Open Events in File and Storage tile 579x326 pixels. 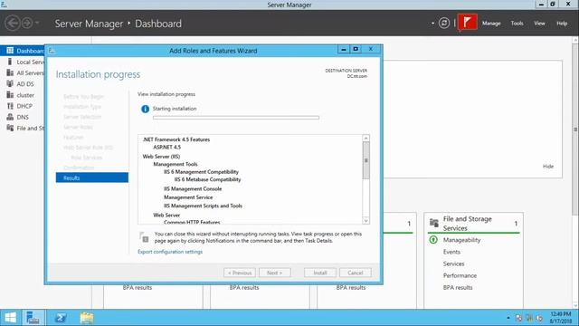click(x=451, y=252)
